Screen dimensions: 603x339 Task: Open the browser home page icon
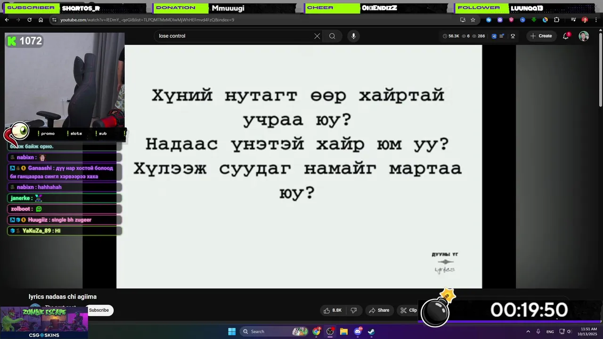coord(41,20)
